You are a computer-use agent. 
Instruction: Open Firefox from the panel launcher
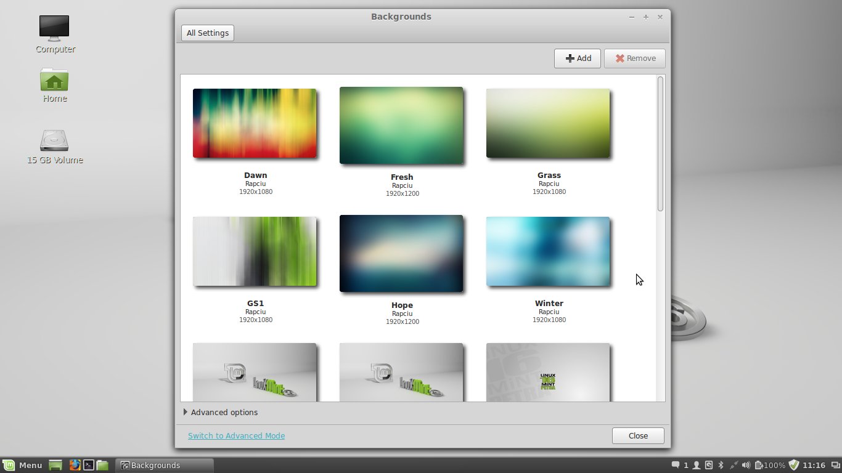(x=75, y=465)
